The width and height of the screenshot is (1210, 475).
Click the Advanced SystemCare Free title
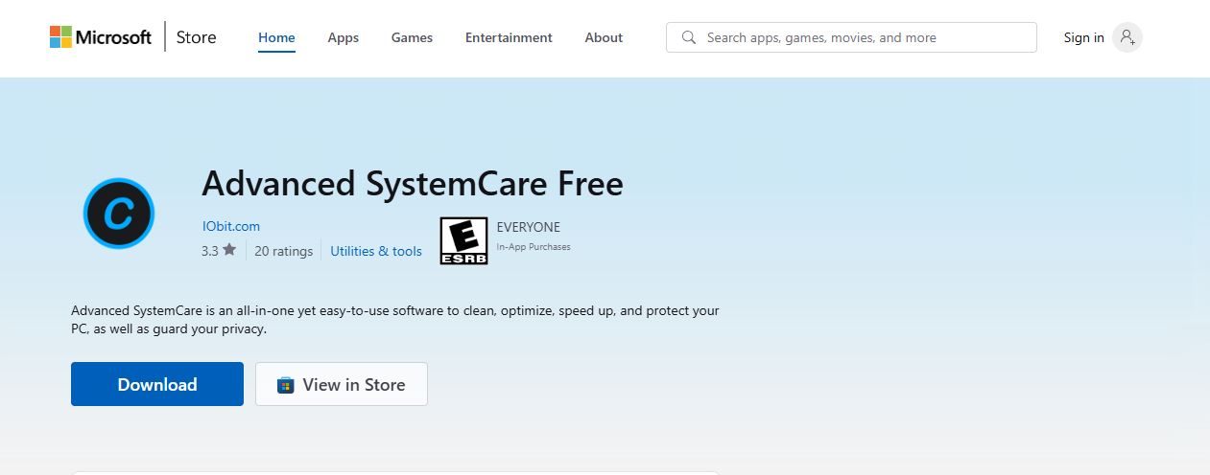pyautogui.click(x=413, y=183)
